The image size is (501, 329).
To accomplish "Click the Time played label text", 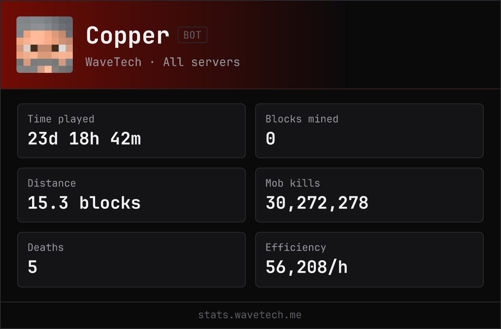I will tap(61, 119).
